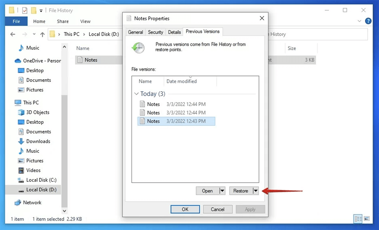This screenshot has width=379, height=230.
Task: Click the Help question mark icon
Action: coord(368,21)
